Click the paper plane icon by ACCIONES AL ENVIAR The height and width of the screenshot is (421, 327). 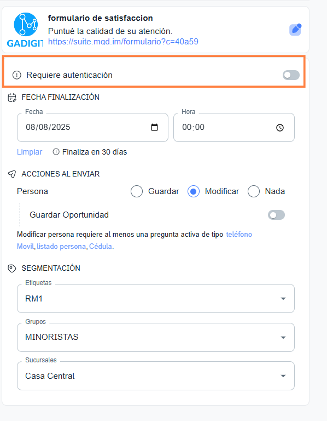tap(12, 174)
